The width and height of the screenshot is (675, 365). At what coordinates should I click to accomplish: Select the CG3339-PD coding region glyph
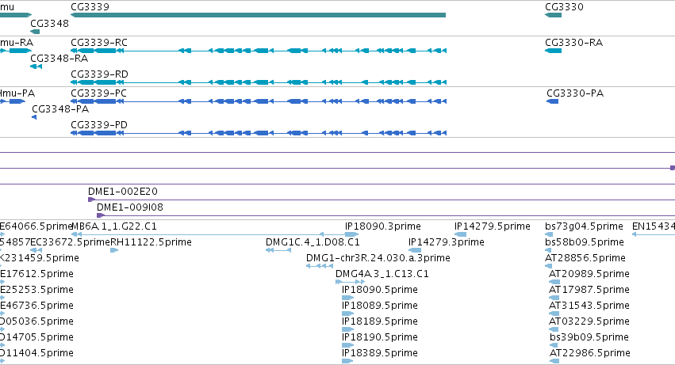point(259,133)
